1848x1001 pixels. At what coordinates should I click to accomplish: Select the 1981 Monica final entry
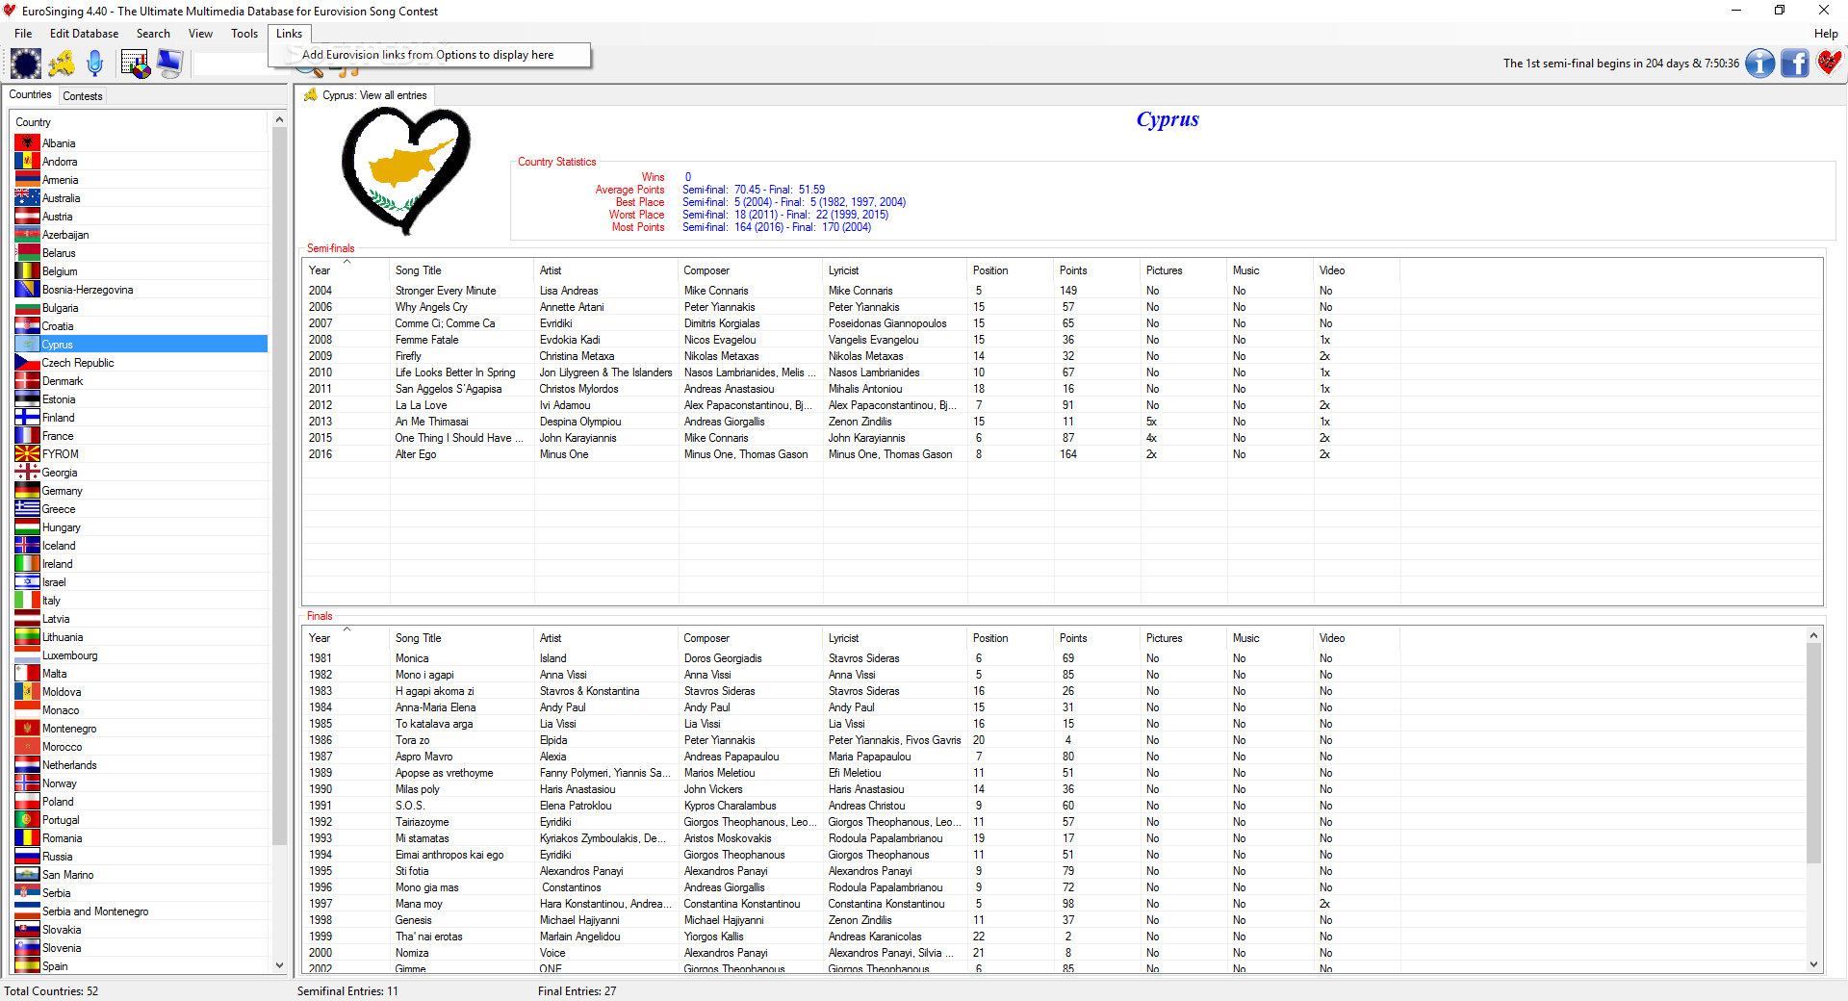point(1055,658)
